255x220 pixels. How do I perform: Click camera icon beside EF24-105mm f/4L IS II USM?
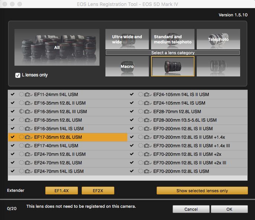click(148, 95)
